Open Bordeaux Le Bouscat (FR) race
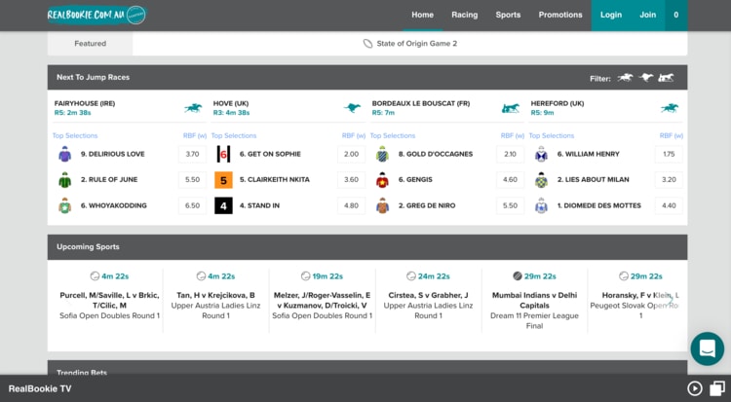The image size is (731, 402). tap(447, 108)
